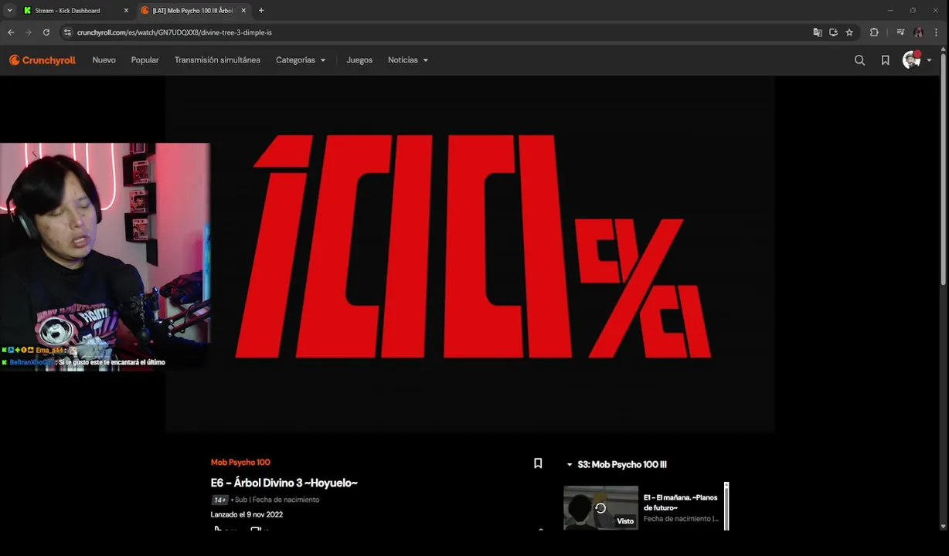
Task: Click the browser back arrow
Action: click(11, 32)
